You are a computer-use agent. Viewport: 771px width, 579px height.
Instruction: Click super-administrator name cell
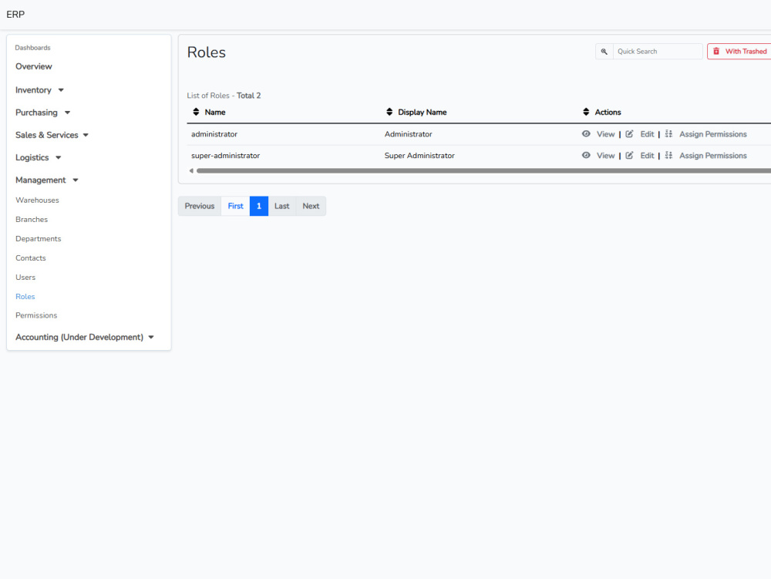(225, 155)
